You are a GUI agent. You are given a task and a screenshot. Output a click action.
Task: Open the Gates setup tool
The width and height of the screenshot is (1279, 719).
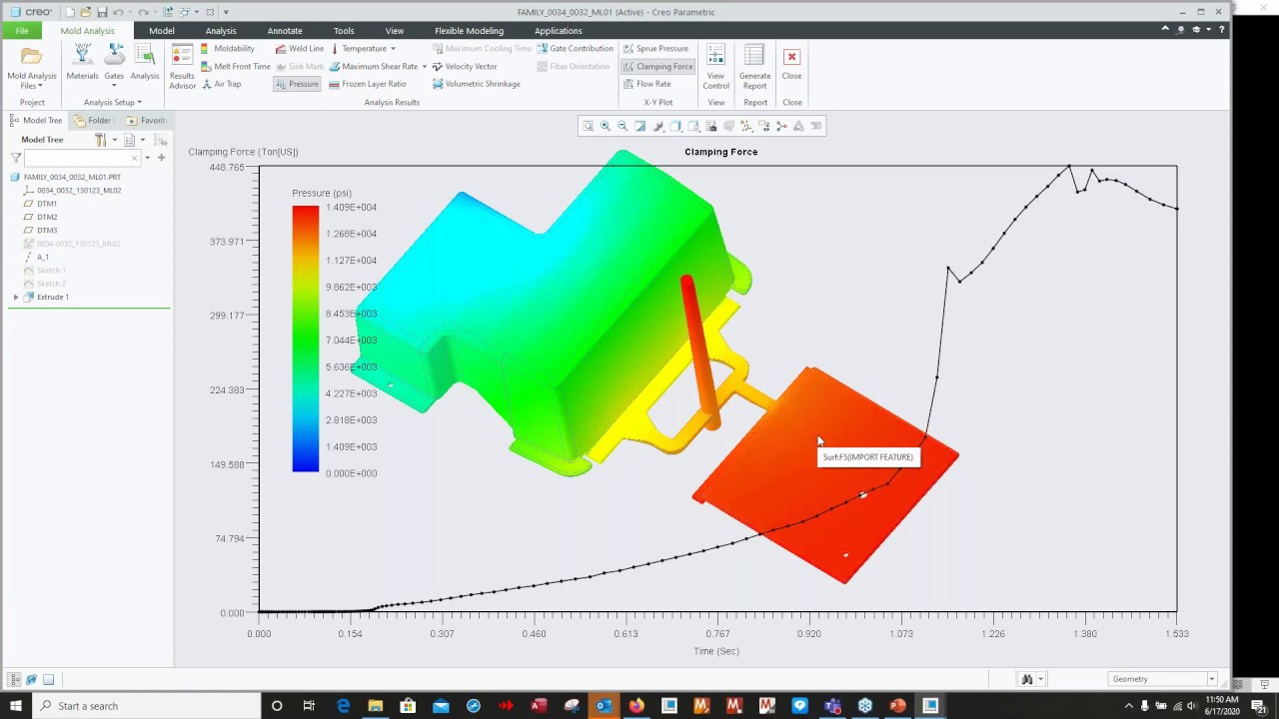(114, 62)
